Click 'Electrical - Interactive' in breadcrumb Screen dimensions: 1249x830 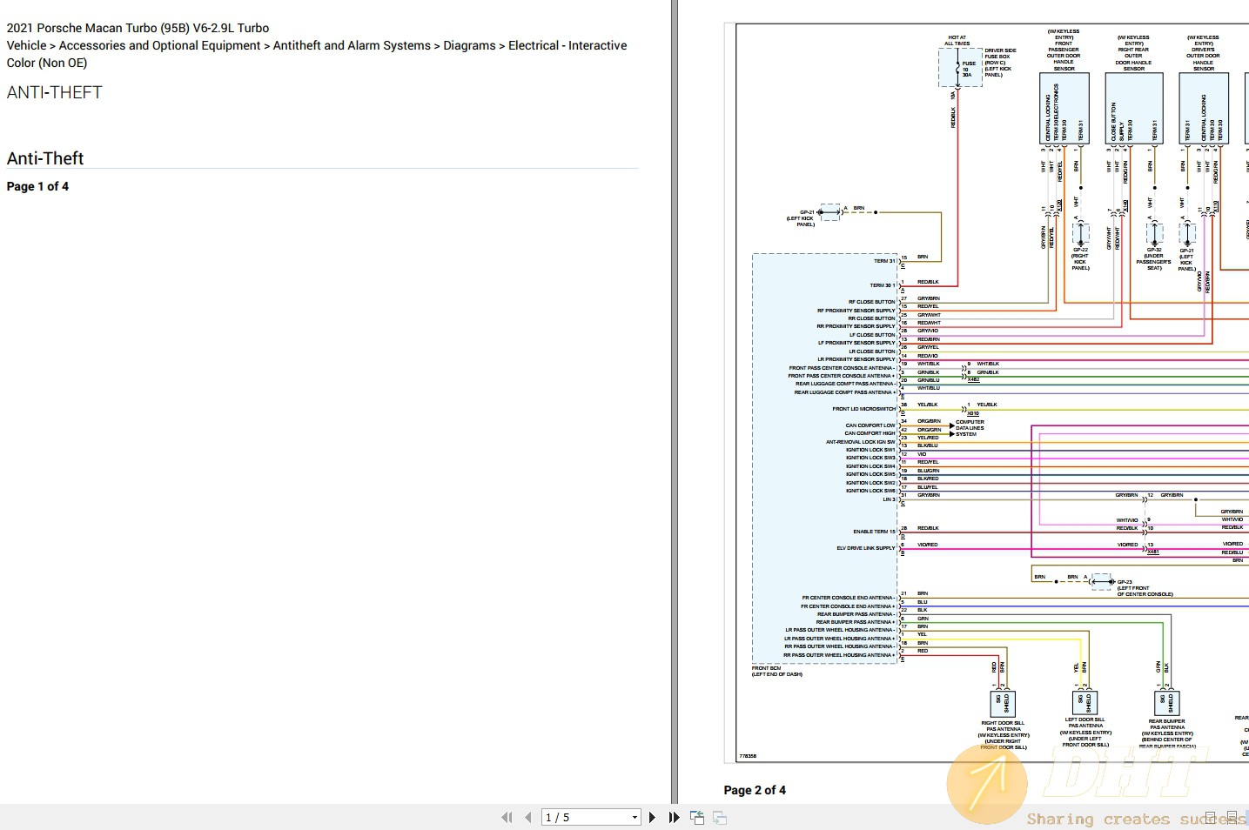pos(567,45)
